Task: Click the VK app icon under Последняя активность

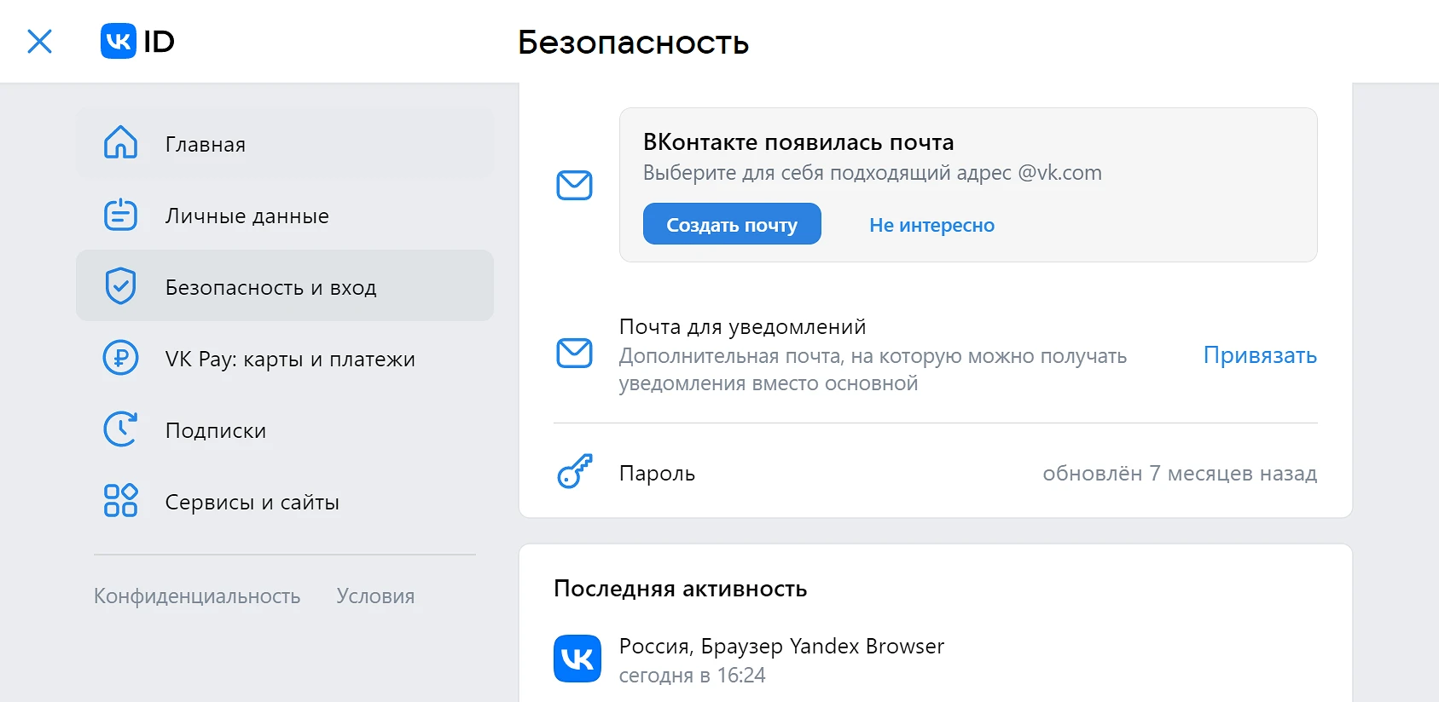Action: click(x=577, y=659)
